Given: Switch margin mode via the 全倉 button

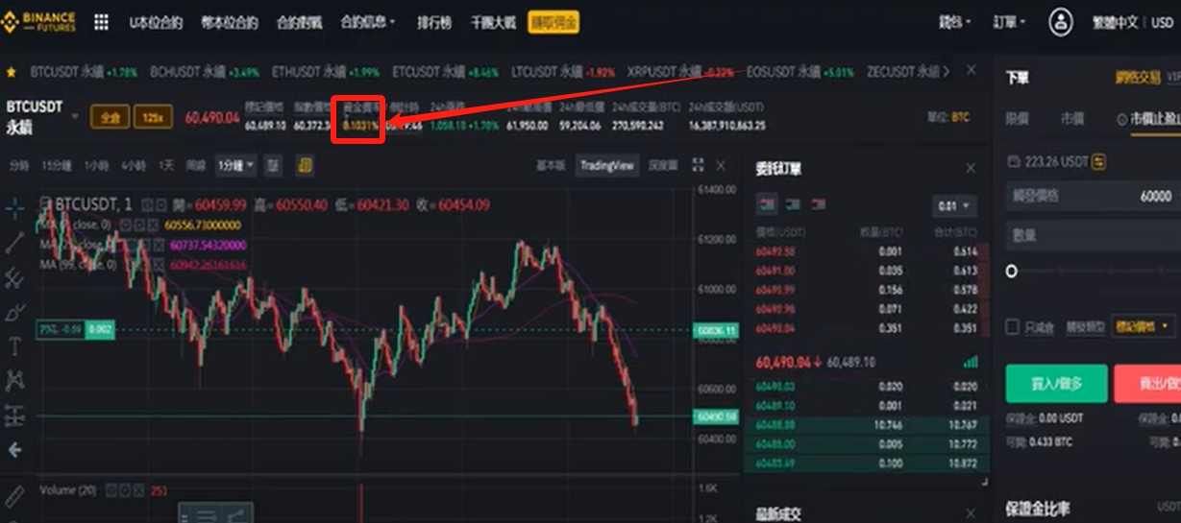Looking at the screenshot, I should 110,118.
